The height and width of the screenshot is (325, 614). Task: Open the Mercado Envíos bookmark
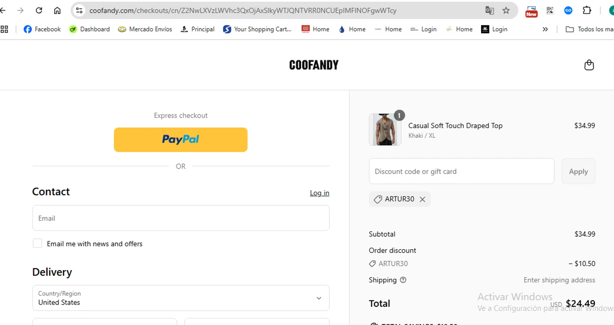(x=145, y=29)
